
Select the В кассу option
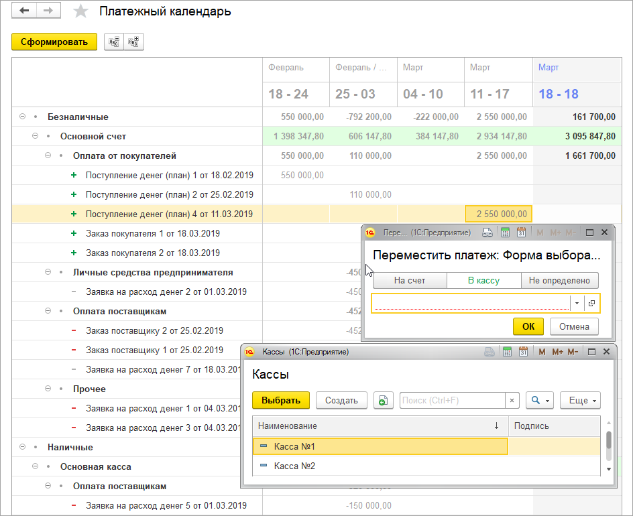(483, 280)
